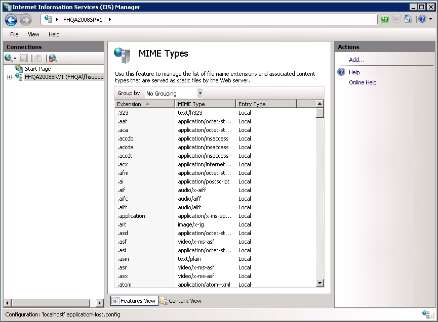Click Connections pane scroll left arrow
This screenshot has width=438, height=322.
point(8,303)
